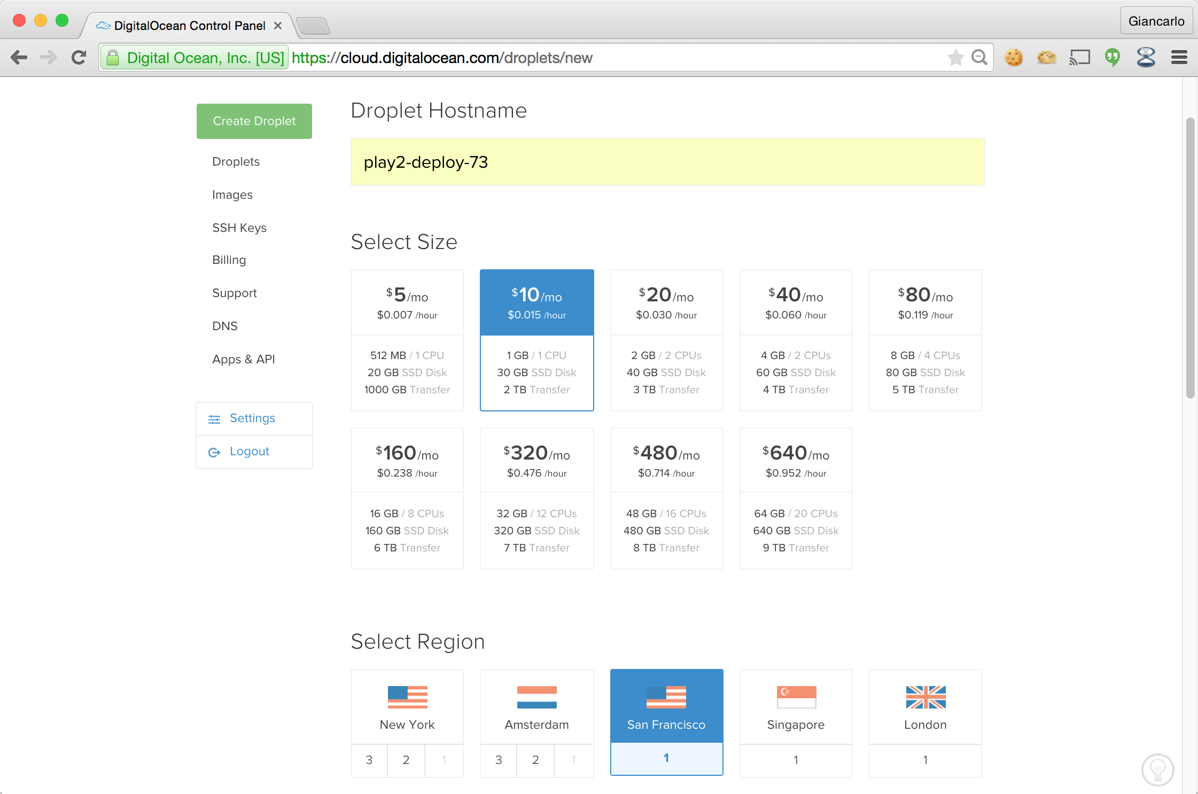The width and height of the screenshot is (1198, 794).
Task: Select Amsterdam datacenter 3
Action: pos(499,760)
